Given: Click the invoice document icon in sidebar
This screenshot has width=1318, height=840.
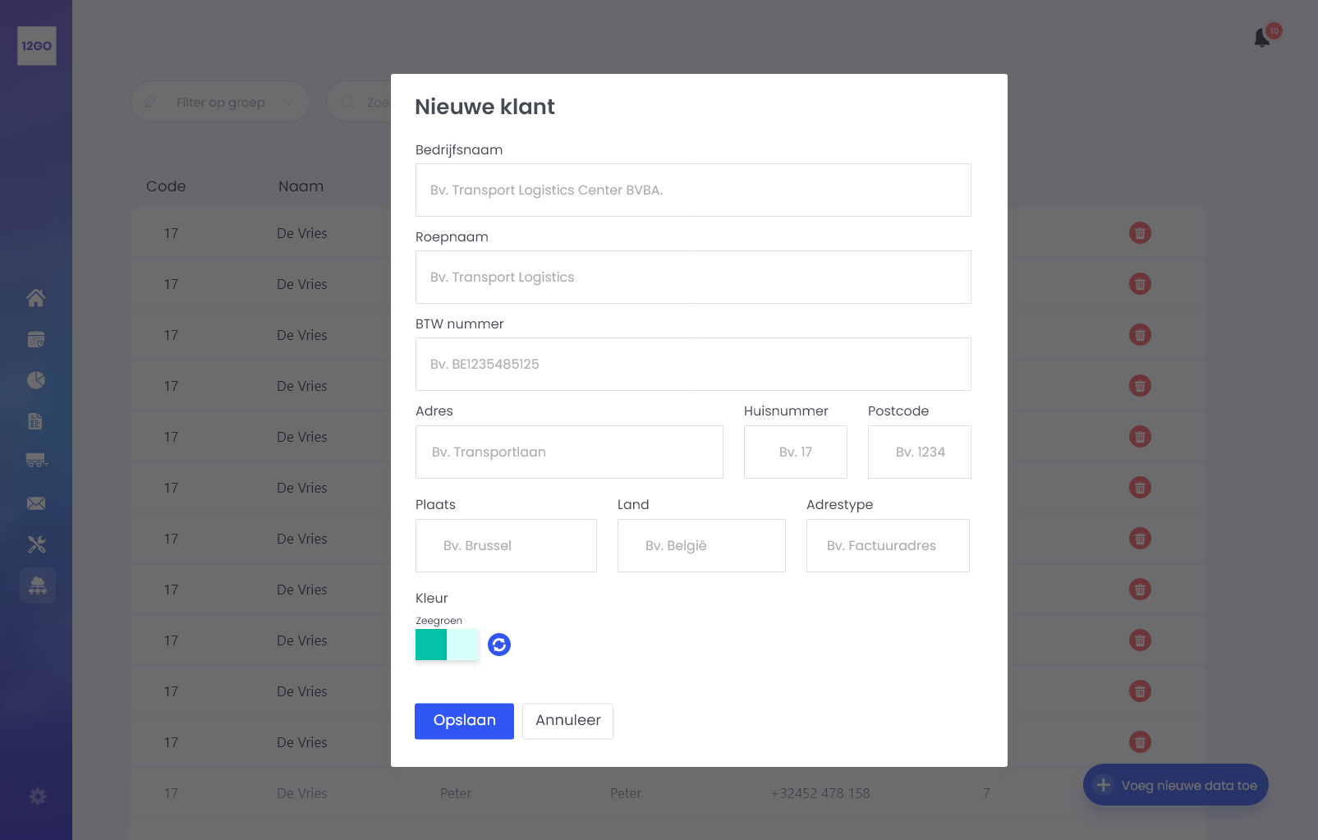Looking at the screenshot, I should pos(35,420).
